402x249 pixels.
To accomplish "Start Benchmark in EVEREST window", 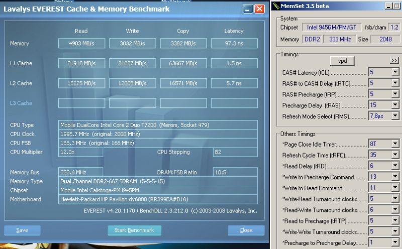I will tap(134, 230).
